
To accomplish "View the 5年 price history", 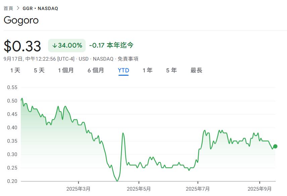I will 171,70.
